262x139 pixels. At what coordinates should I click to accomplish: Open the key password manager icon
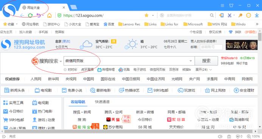(x=240, y=16)
